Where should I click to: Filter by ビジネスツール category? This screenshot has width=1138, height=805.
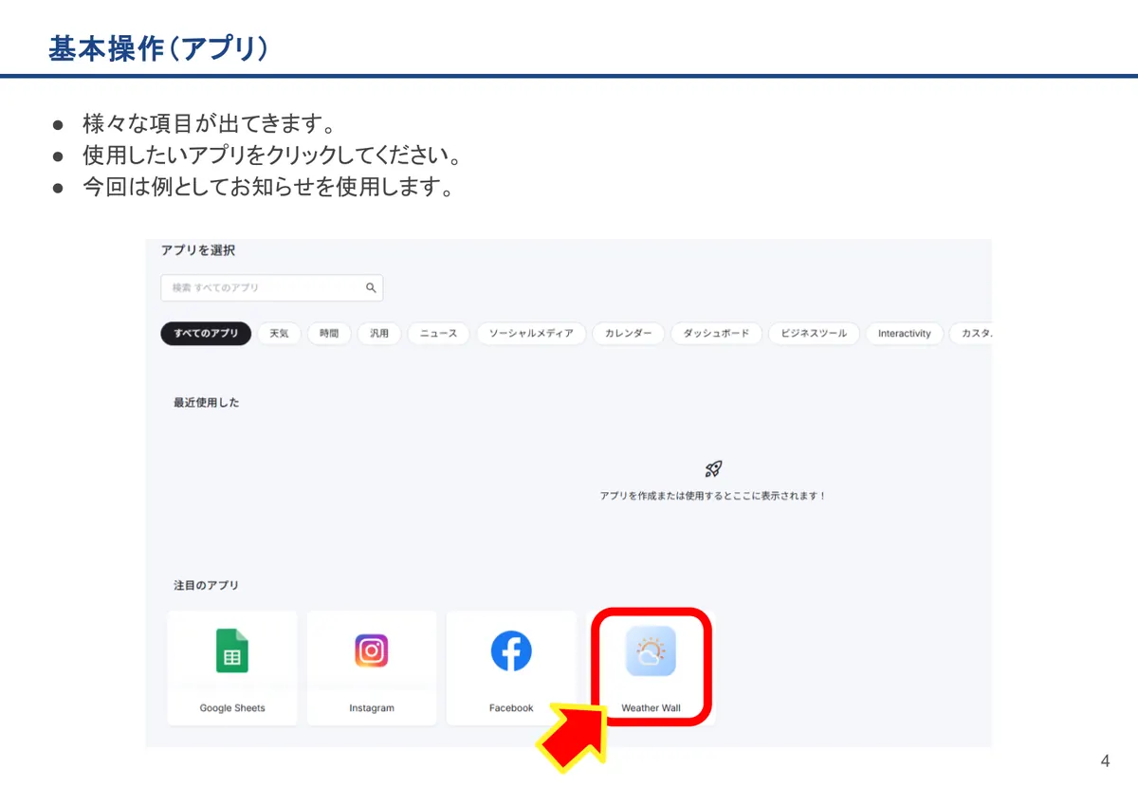(x=814, y=334)
